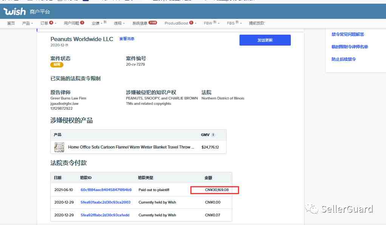This screenshot has width=386, height=225.
Task: Click the Paid out to plaintiff cell
Action: pyautogui.click(x=154, y=190)
